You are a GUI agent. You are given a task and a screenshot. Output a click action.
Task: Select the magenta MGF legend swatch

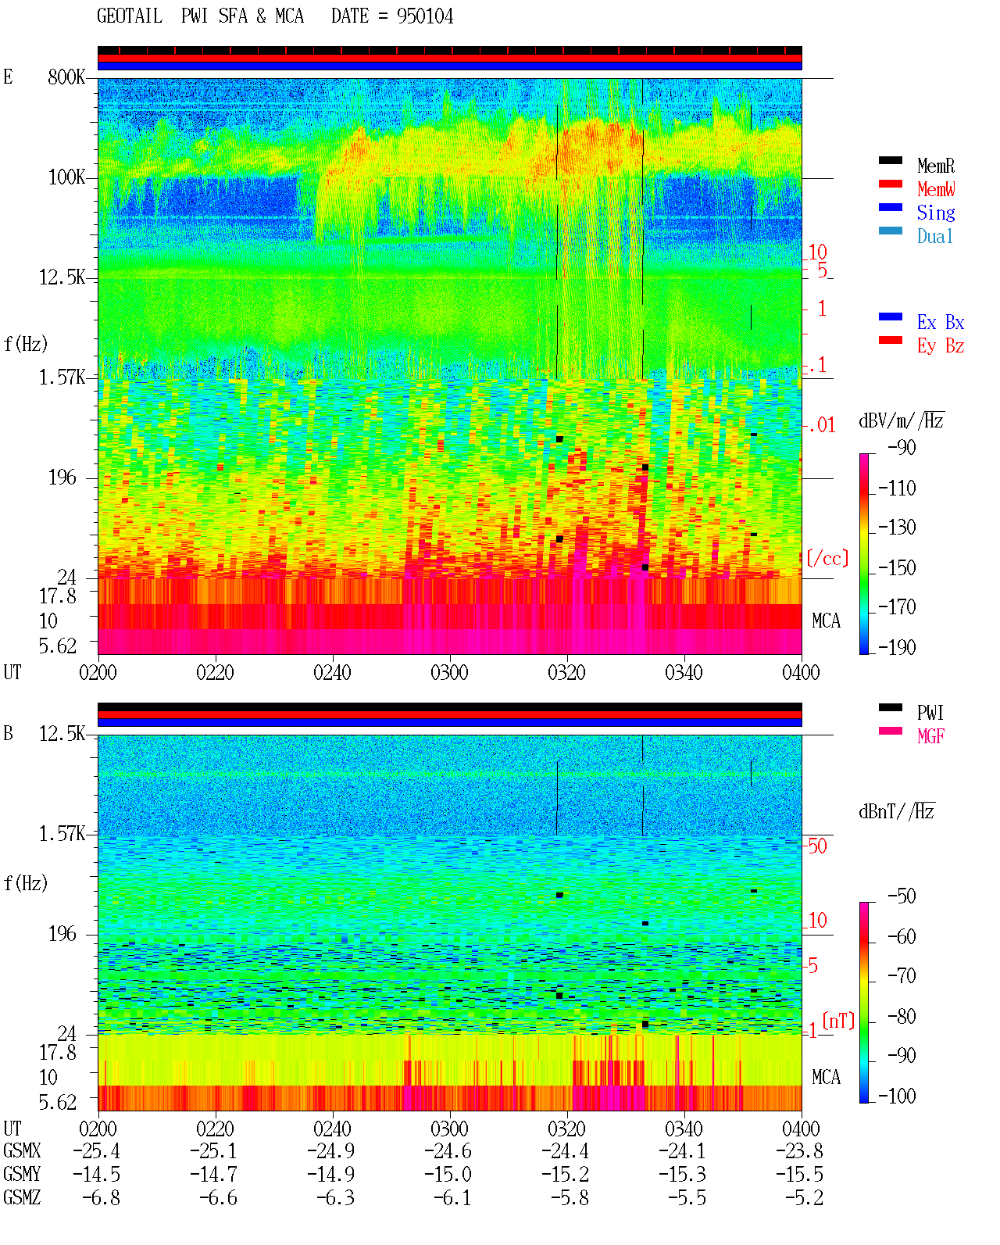890,732
